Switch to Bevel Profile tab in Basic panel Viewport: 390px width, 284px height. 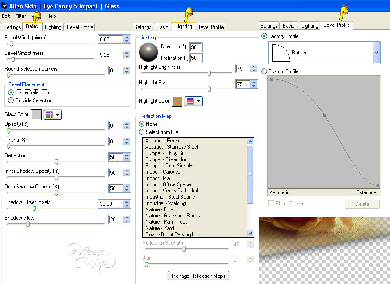80,27
